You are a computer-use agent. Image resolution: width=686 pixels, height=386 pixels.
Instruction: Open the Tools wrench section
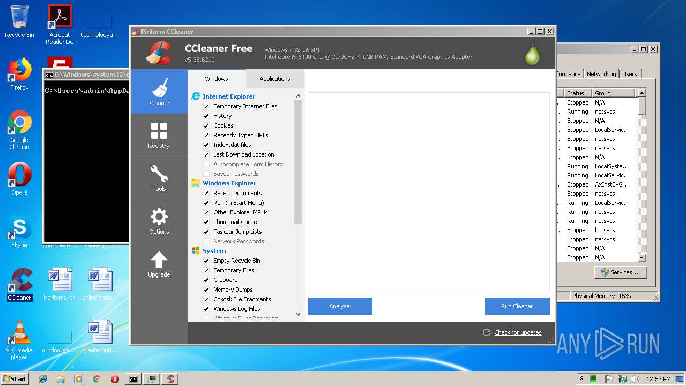point(159,178)
